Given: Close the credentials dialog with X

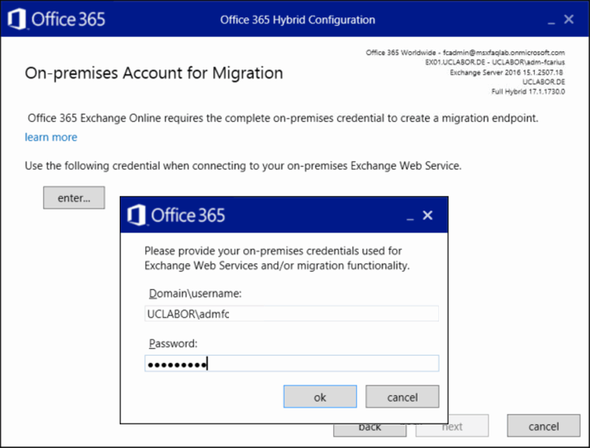Looking at the screenshot, I should point(428,215).
